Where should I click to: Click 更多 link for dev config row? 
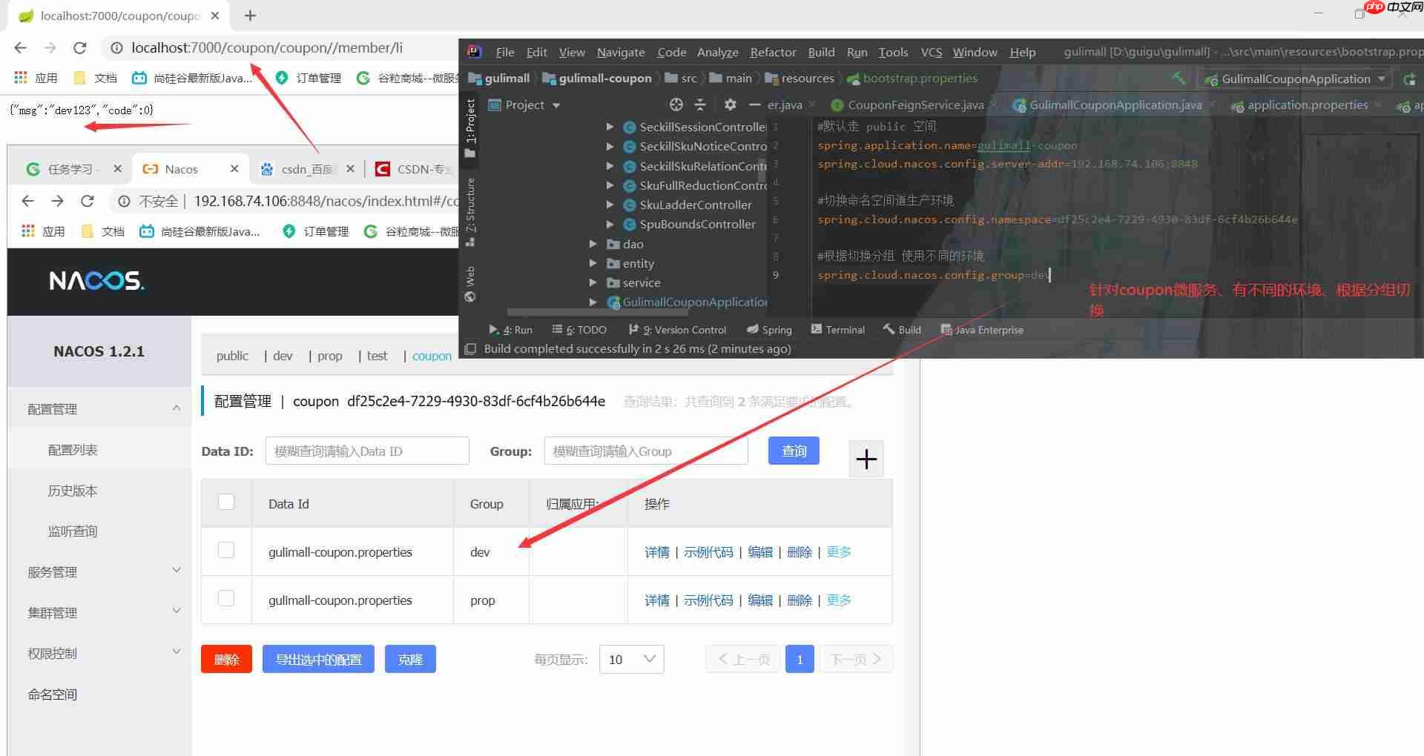(x=839, y=552)
